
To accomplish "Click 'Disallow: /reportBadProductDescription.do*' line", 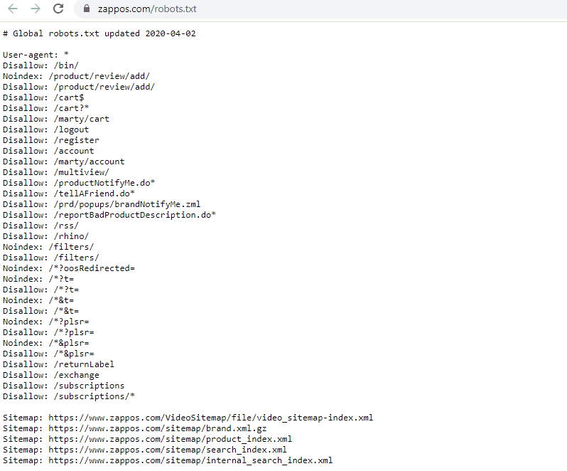I will click(109, 215).
